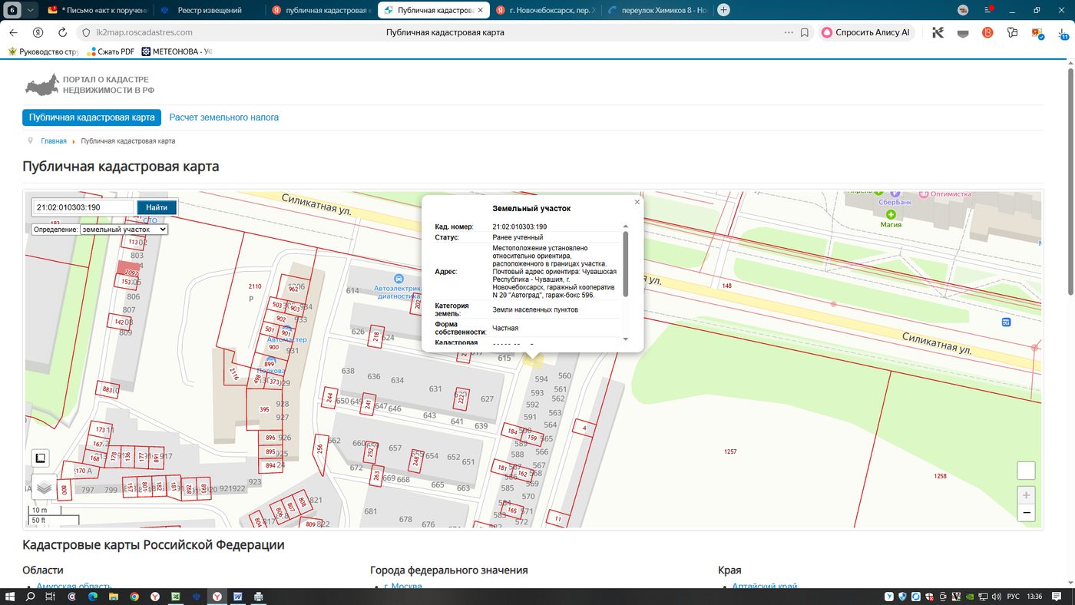Follow the Главная breadcrumb link
The image size is (1075, 605).
pos(54,141)
